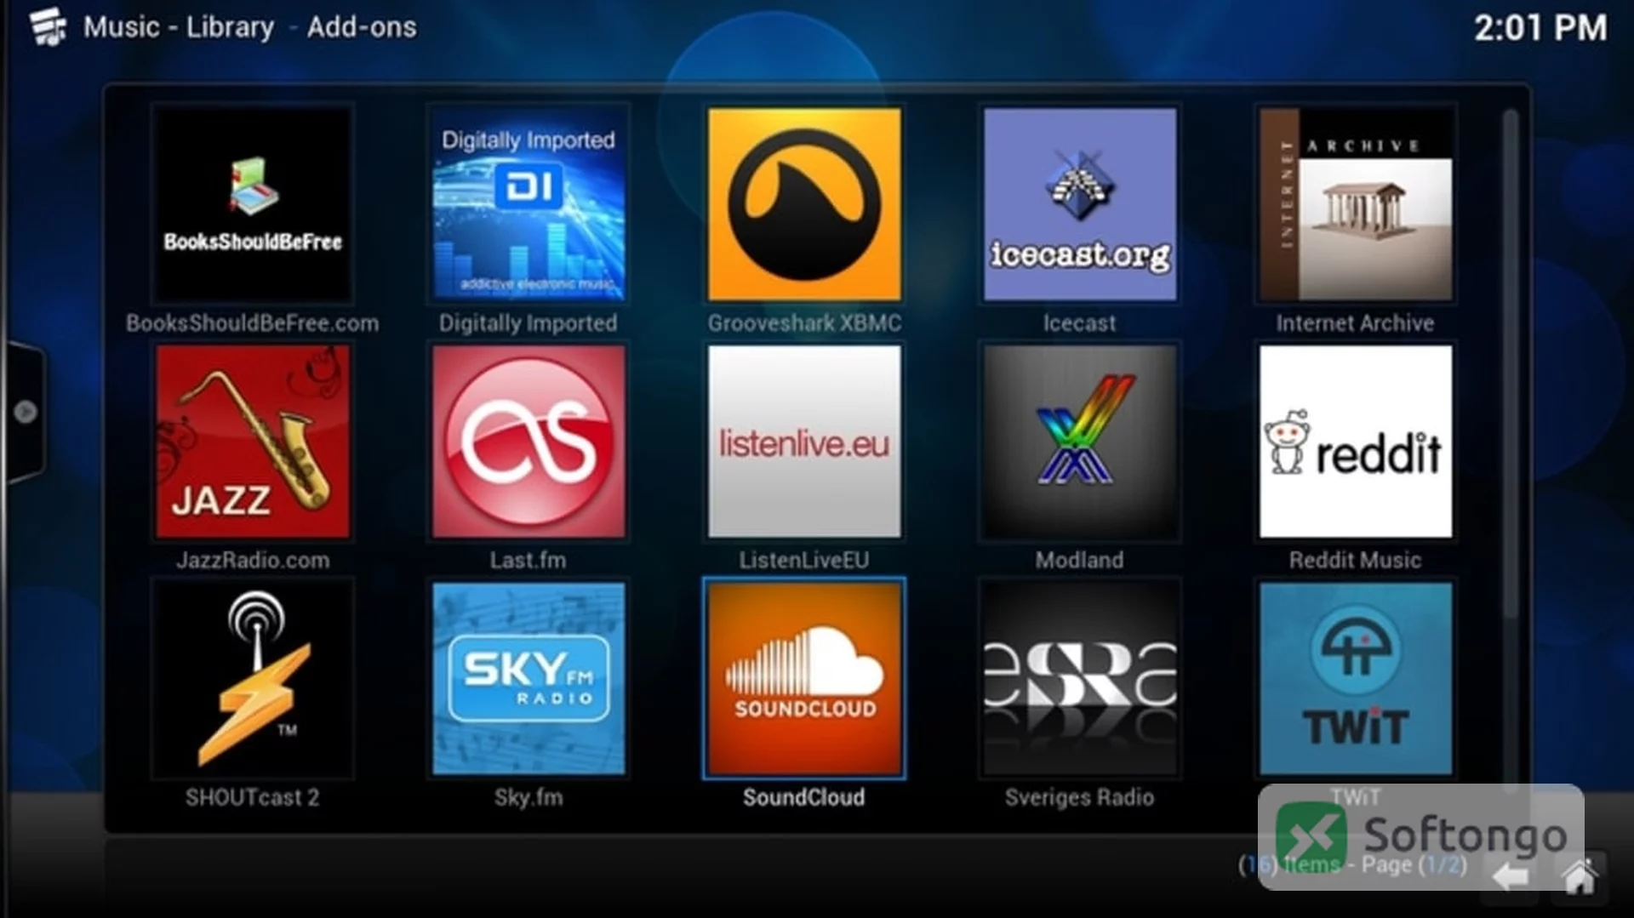This screenshot has height=918, width=1634.
Task: Click the SHOUTcast 2 label text
Action: [x=253, y=798]
